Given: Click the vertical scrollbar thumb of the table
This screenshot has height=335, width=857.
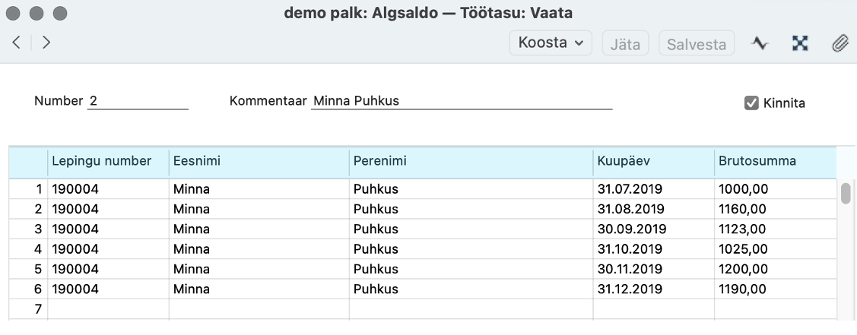Looking at the screenshot, I should [846, 193].
